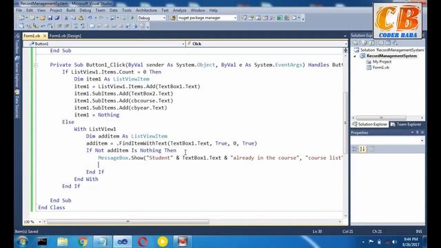Screen dimensions: 441x248
Task: Open the Edit menu
Action: coord(30,10)
